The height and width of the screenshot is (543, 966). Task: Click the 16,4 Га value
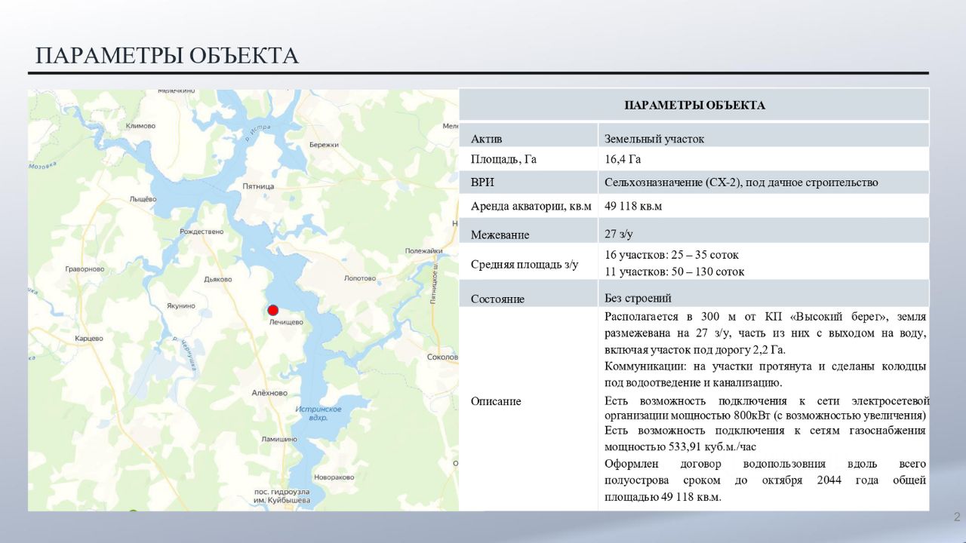(623, 159)
